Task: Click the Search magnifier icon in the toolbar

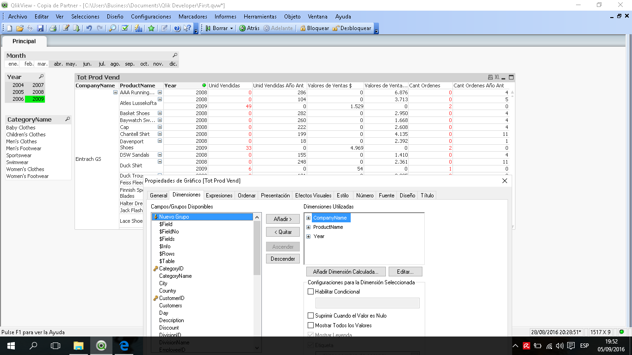Action: click(x=112, y=29)
